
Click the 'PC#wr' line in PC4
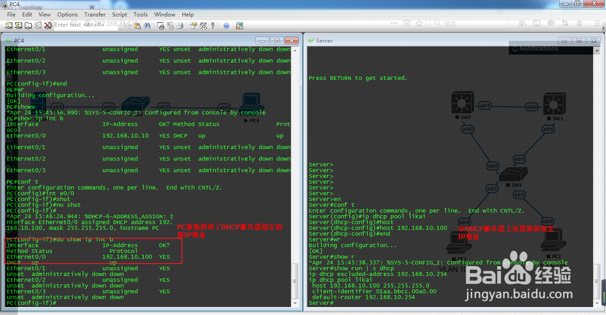(x=15, y=90)
